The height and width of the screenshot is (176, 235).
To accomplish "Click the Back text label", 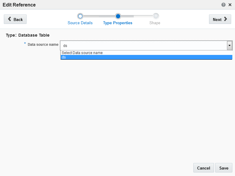I will [18, 20].
